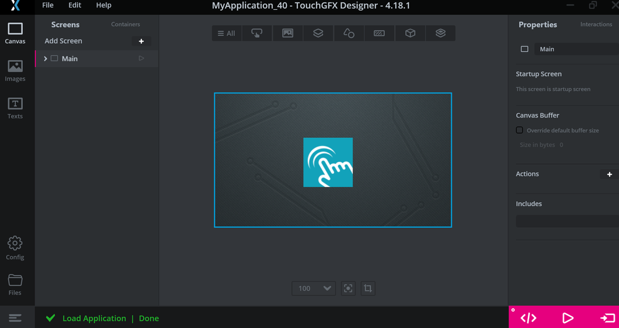Open the Shapes widget category

(x=349, y=33)
